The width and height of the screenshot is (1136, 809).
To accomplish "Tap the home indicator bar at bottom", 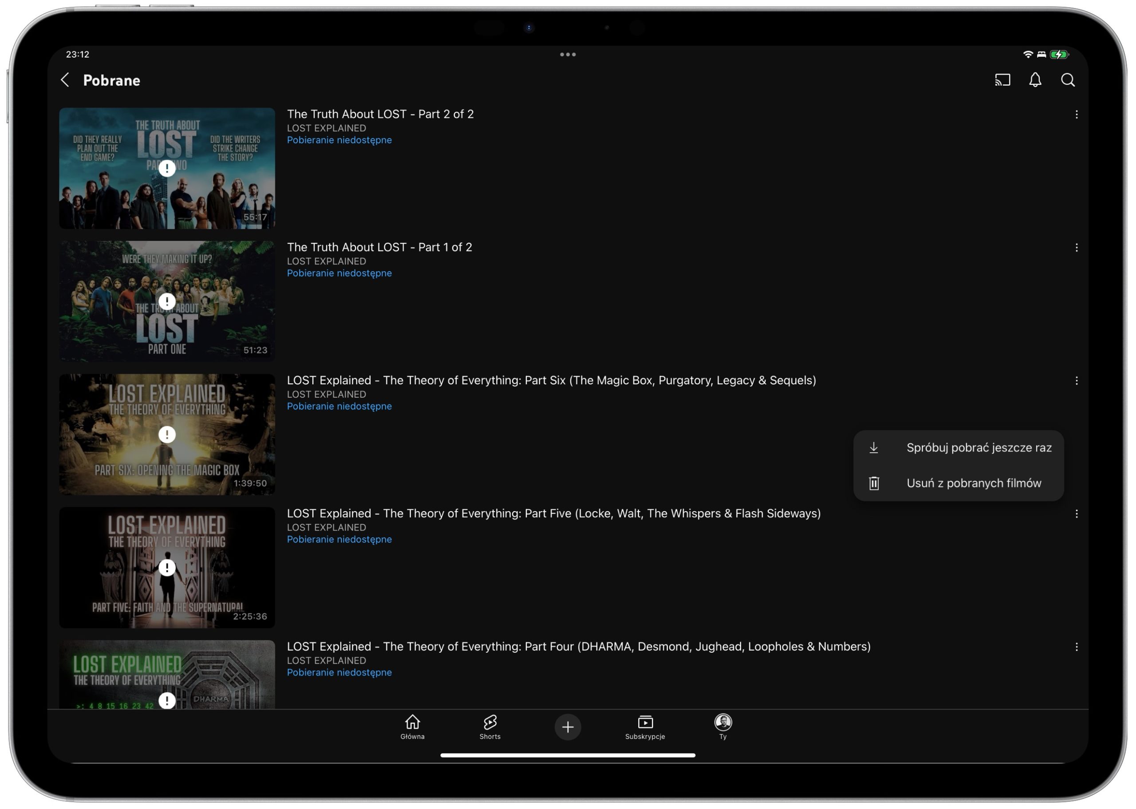I will [x=568, y=755].
